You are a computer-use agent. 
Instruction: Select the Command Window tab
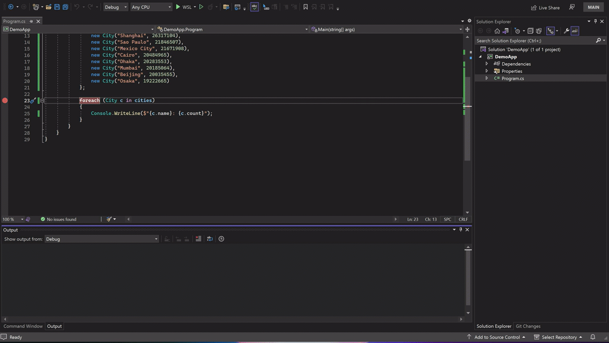23,326
